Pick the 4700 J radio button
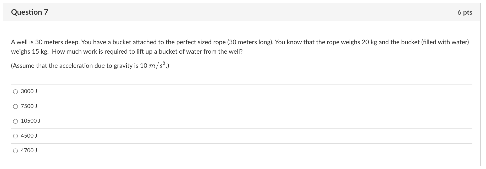Viewport: 486px width, 169px height. pyautogui.click(x=15, y=150)
